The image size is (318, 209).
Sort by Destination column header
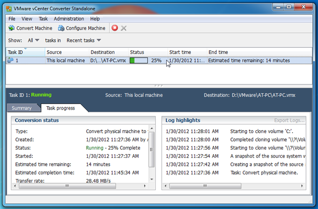pos(108,52)
